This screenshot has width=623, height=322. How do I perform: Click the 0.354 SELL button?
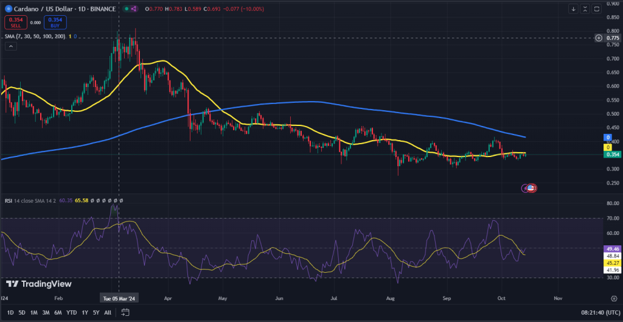tap(15, 23)
